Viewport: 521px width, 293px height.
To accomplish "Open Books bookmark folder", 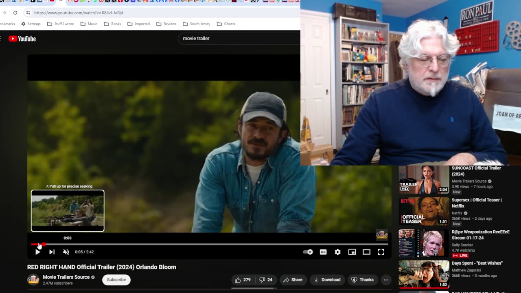I will 112,24.
